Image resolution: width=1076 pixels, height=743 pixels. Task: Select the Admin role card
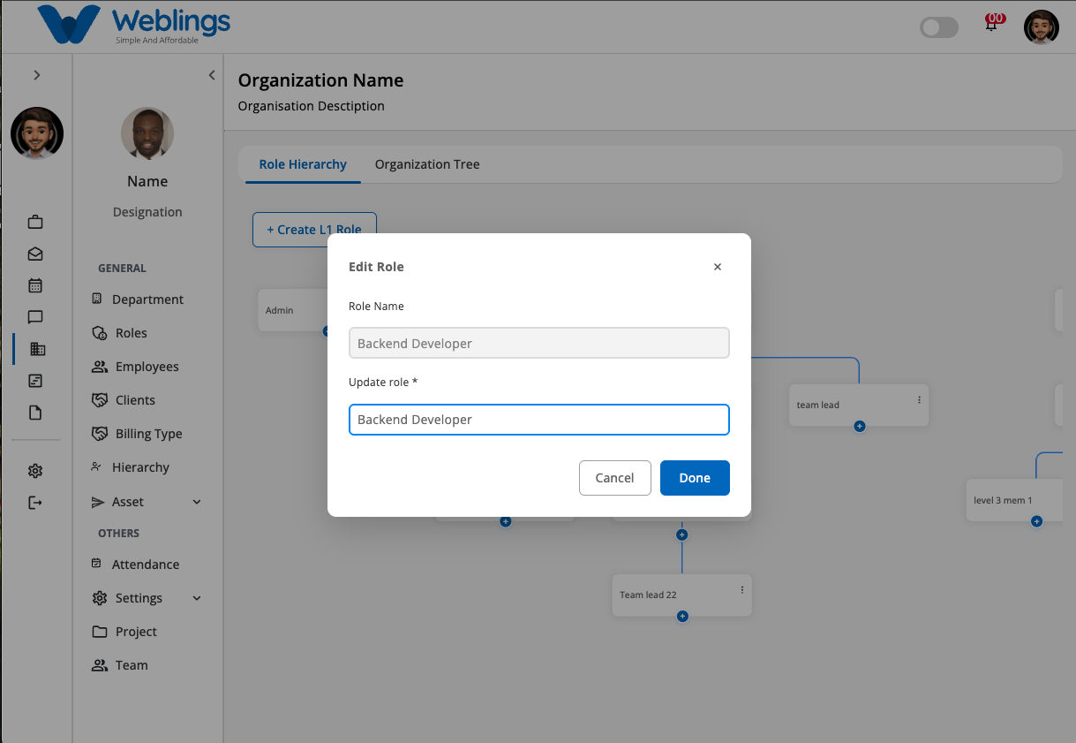(293, 310)
